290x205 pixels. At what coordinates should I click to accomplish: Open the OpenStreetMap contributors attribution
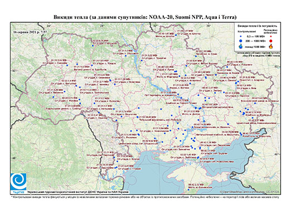point(250,192)
